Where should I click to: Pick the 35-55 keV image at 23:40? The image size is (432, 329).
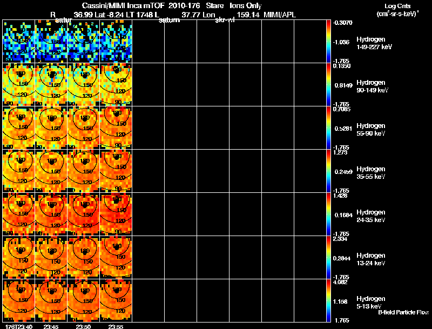pos(19,171)
